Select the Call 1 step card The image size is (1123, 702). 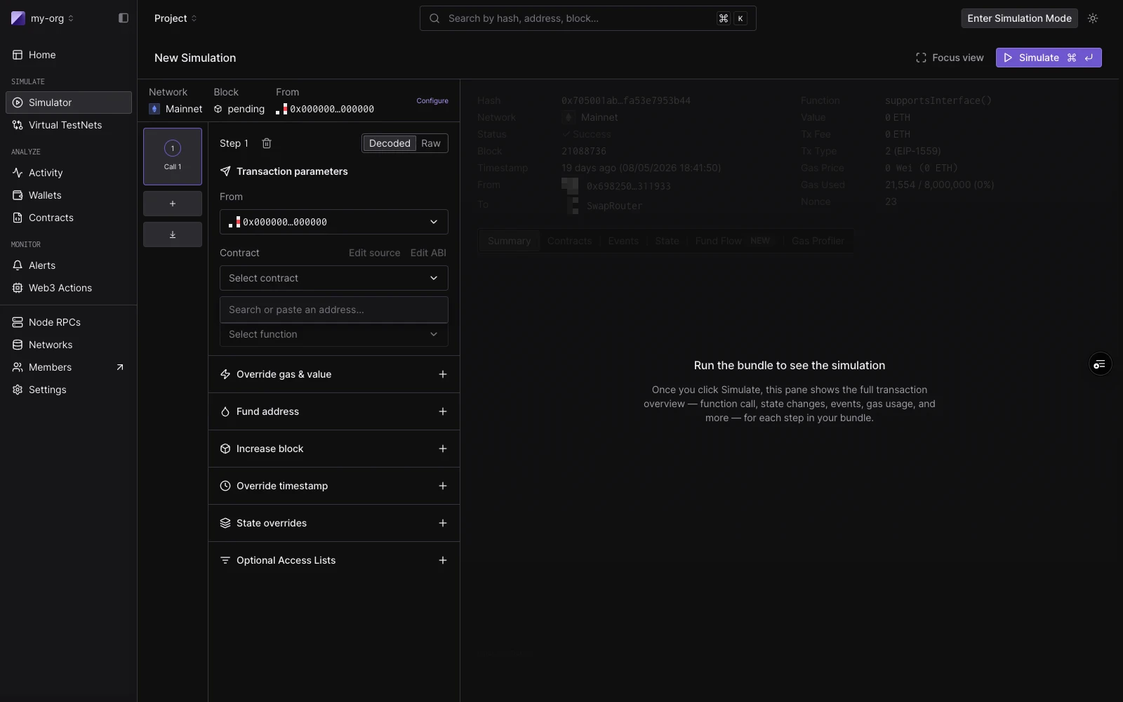point(173,157)
